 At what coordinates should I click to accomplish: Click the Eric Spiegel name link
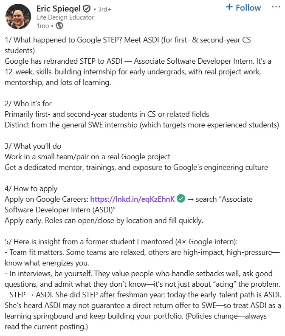(x=58, y=8)
